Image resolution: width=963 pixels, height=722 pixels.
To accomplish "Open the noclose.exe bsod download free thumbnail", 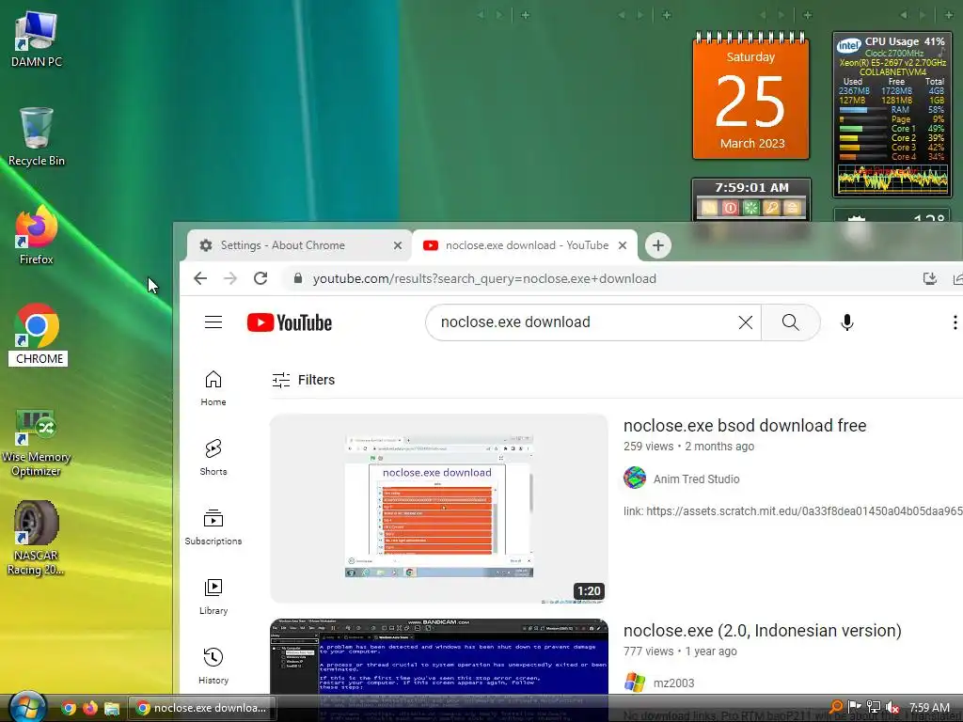I will coord(439,509).
